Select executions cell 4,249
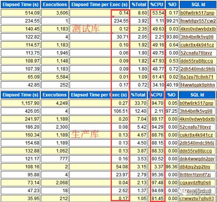The image size is (217, 202). point(55,103)
